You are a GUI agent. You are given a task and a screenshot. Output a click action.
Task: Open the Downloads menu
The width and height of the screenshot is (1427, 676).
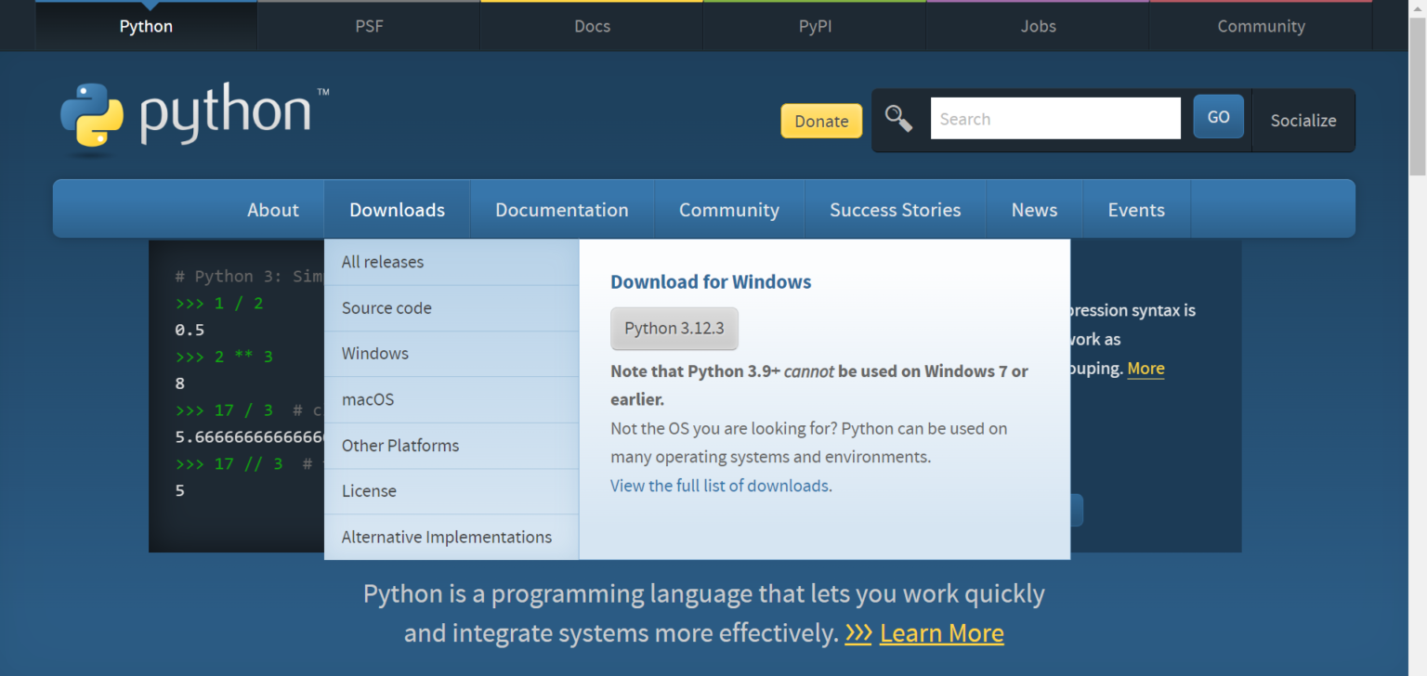[x=397, y=210]
